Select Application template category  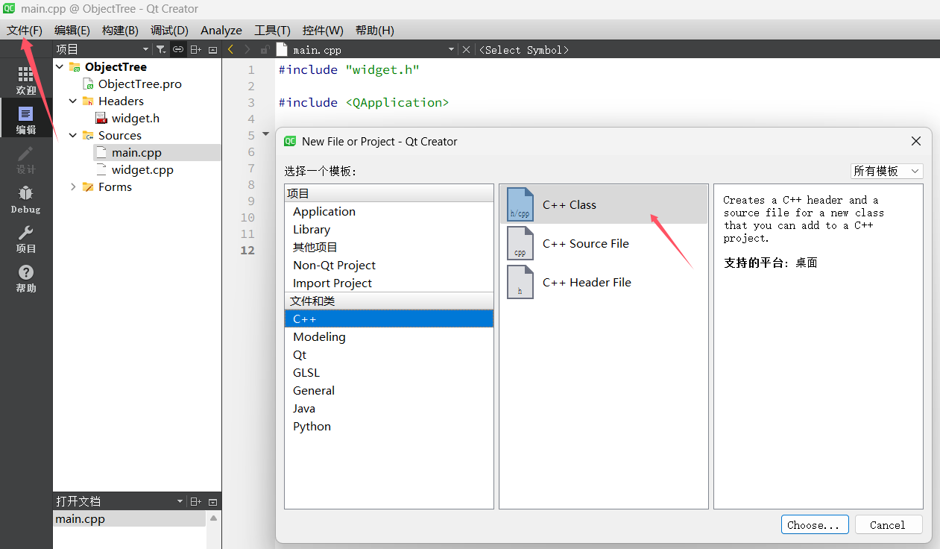click(x=388, y=211)
